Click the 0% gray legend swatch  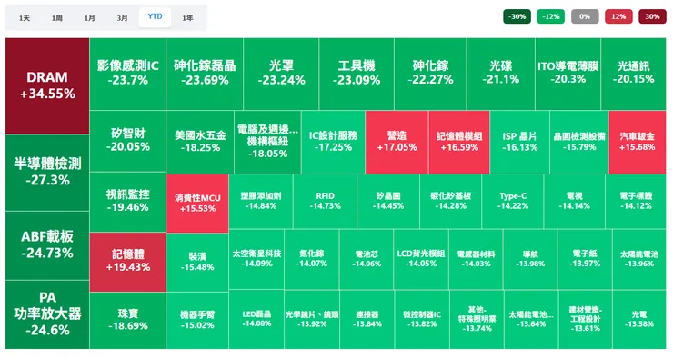[585, 16]
